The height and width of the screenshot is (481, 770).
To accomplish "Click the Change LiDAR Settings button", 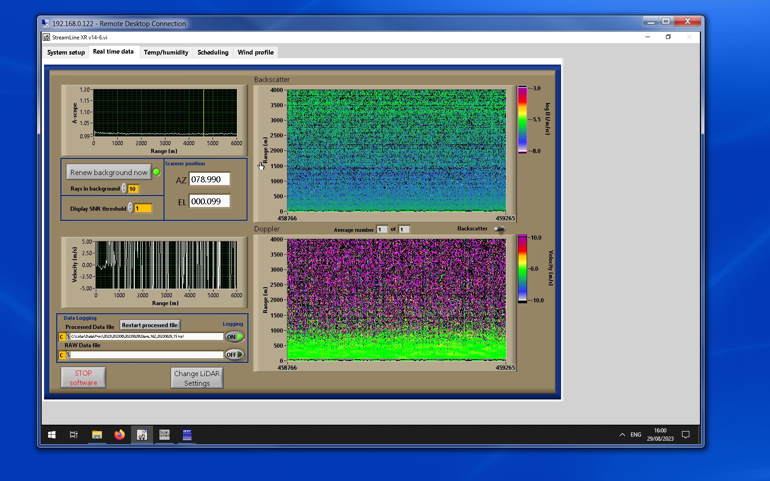I will [197, 378].
